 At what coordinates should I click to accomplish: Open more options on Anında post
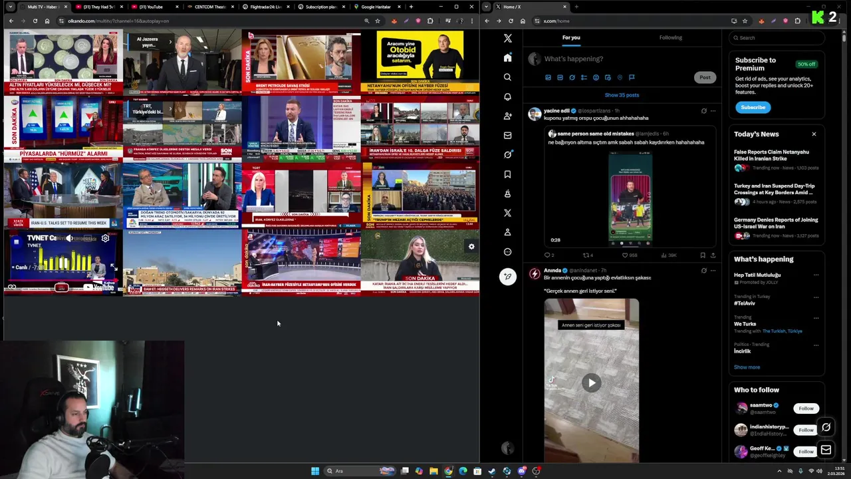pos(713,270)
